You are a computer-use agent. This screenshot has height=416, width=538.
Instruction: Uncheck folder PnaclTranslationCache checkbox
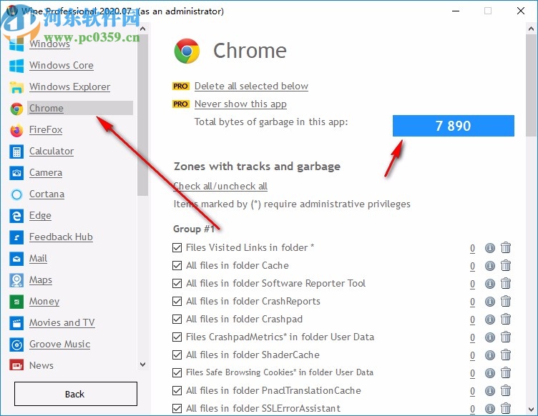tap(177, 391)
